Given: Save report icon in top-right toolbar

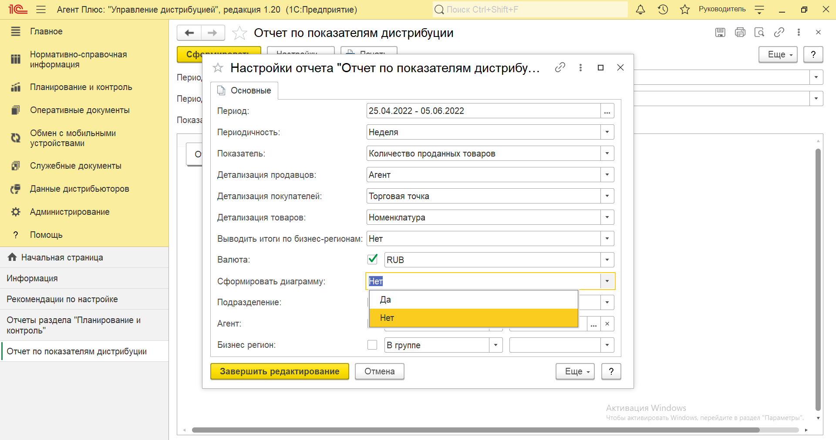Looking at the screenshot, I should [720, 32].
